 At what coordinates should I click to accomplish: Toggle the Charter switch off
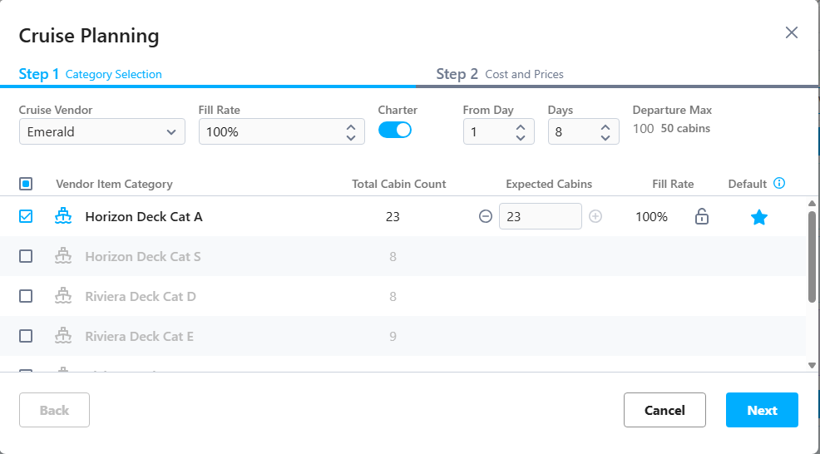coord(395,130)
